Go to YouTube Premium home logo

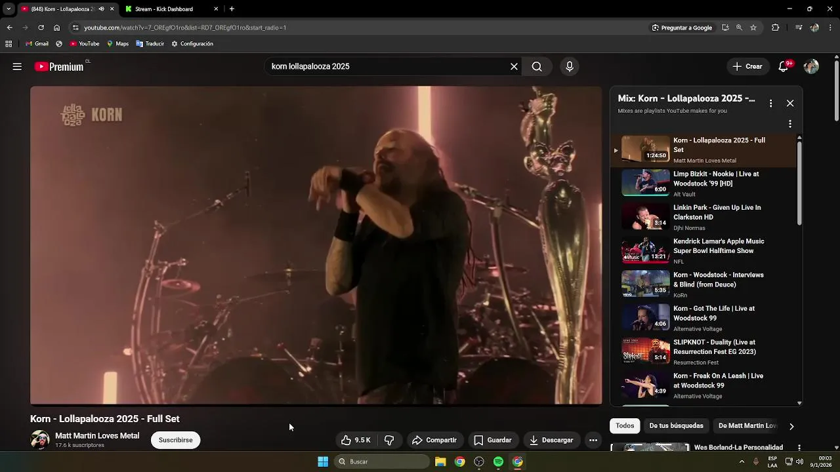coord(59,66)
